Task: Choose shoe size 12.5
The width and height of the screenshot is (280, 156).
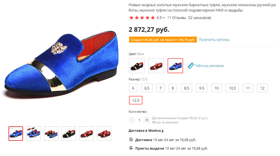Action: (x=136, y=100)
